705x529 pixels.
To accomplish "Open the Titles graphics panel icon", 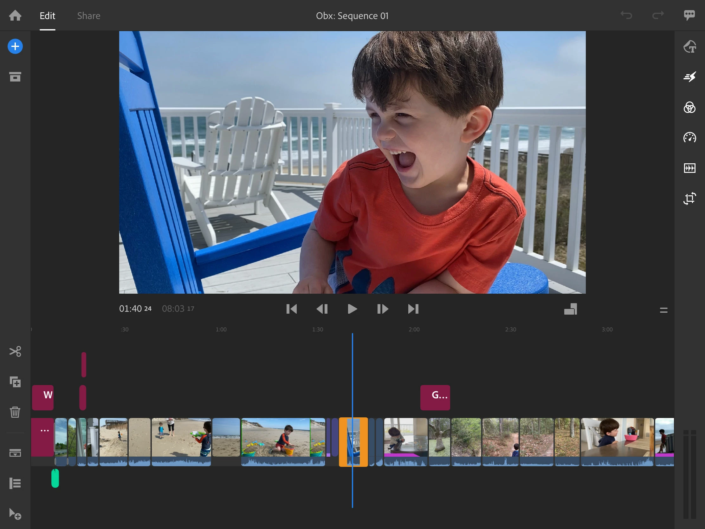I will (689, 47).
